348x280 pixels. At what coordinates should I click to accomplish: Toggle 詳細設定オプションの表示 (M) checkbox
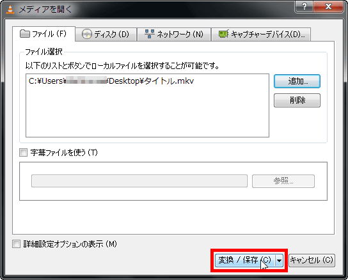16,244
